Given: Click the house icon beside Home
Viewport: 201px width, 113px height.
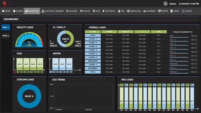Looking at the screenshot, I should (x=3, y=11).
